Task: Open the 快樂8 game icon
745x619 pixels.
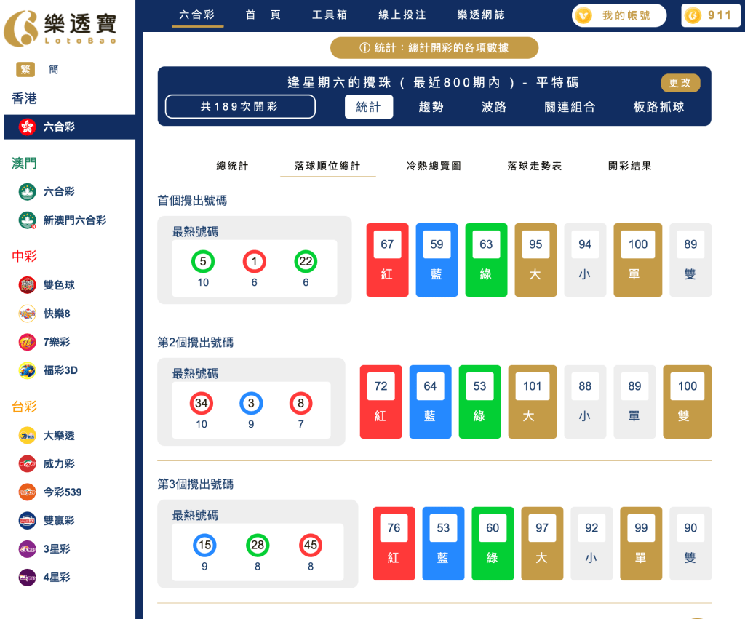Action: pos(28,314)
